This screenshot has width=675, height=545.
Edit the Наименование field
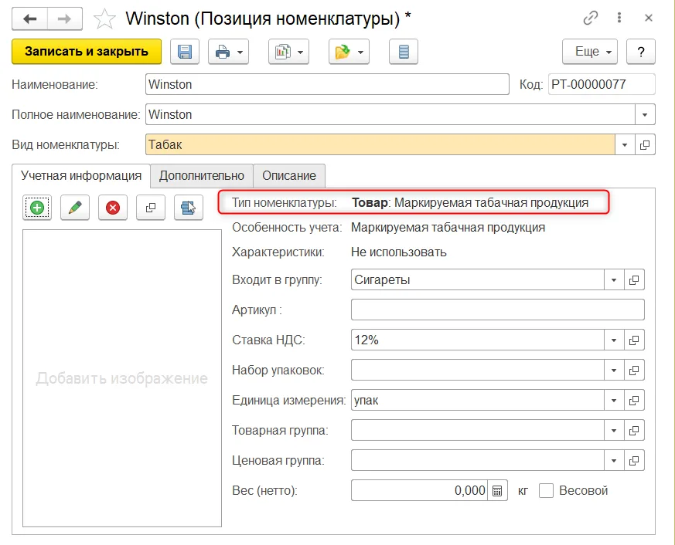(x=327, y=84)
